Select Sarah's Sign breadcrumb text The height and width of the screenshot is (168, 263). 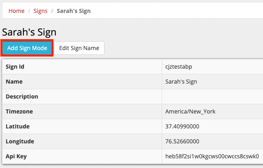74,11
